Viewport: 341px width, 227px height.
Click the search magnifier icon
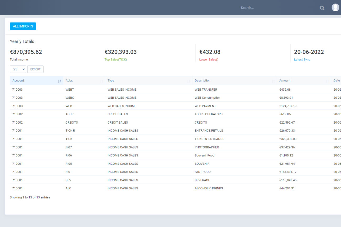(x=322, y=8)
